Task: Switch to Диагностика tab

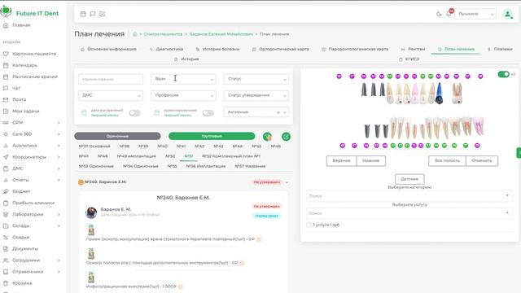Action: click(x=166, y=49)
